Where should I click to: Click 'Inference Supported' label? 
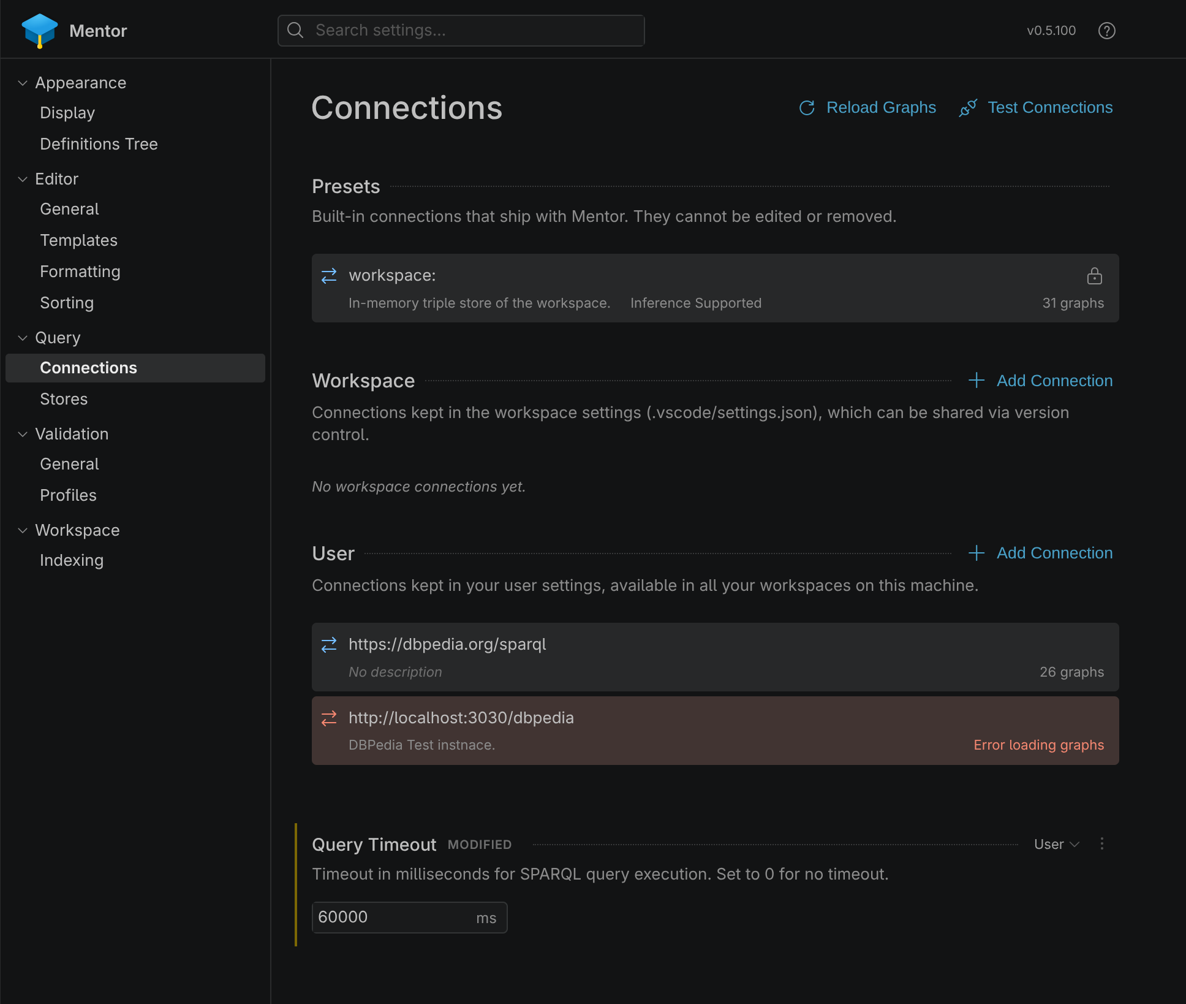click(x=696, y=303)
